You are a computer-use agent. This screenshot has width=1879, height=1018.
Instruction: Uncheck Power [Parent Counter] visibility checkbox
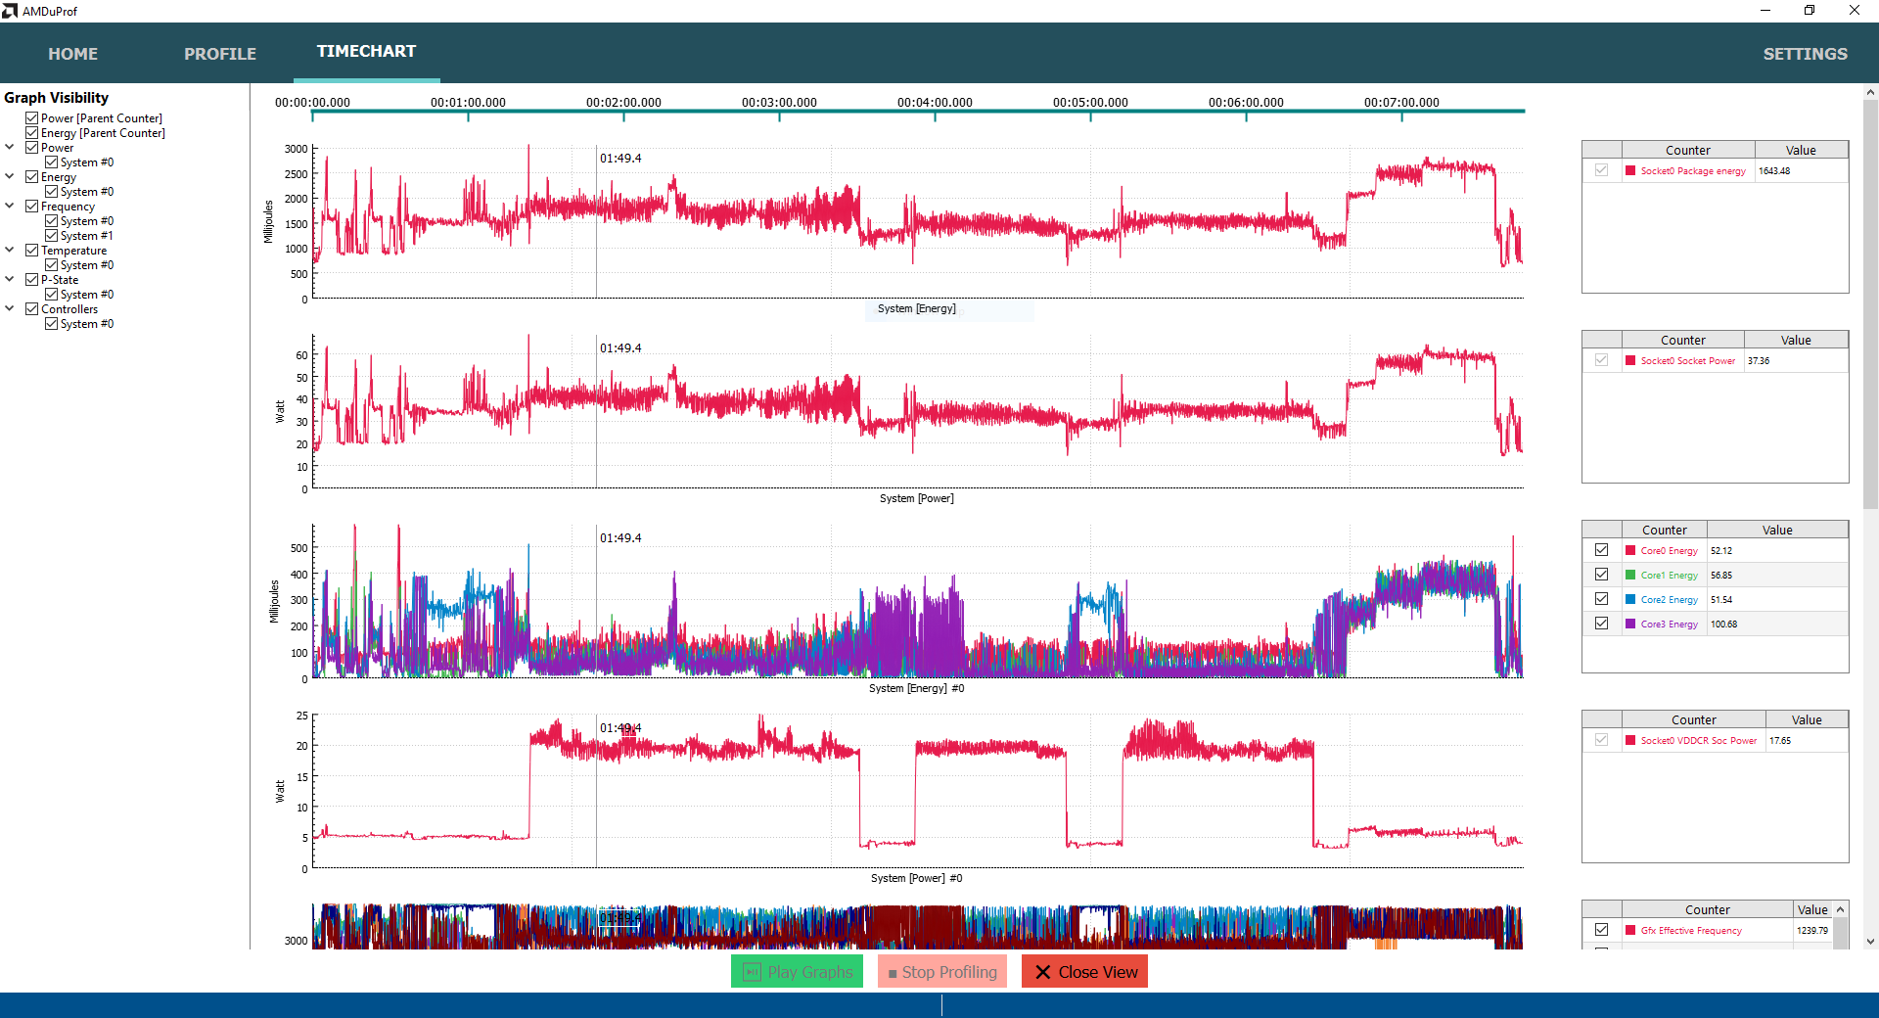click(x=32, y=118)
